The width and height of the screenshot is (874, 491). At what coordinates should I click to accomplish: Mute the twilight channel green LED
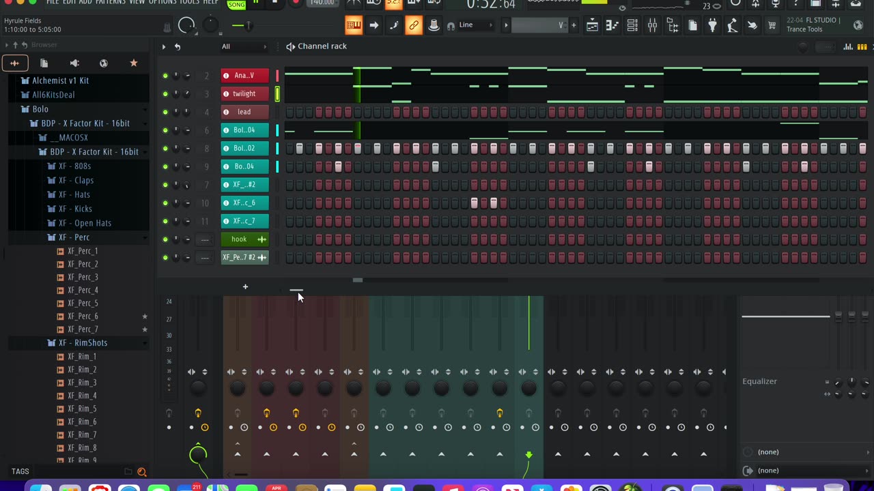click(165, 93)
